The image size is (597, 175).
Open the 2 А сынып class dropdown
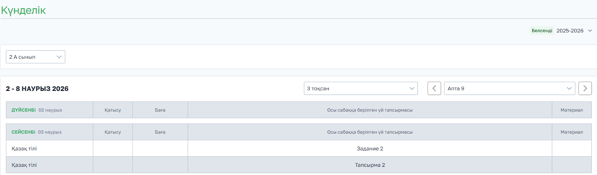(x=35, y=57)
